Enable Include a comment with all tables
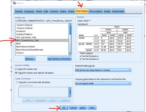Screen dimensions: 146x112 (x=17, y=82)
